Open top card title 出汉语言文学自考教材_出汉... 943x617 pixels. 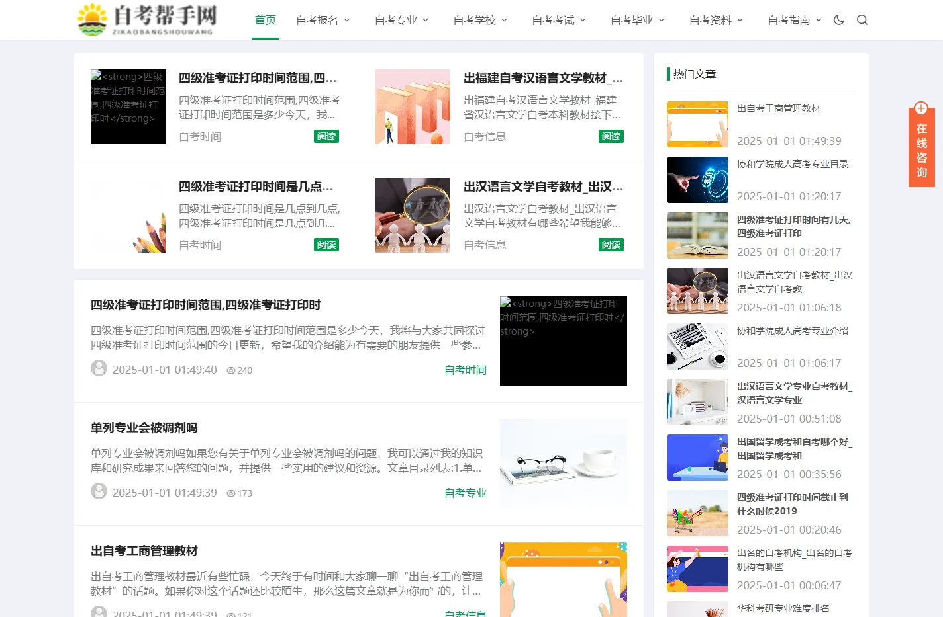[544, 186]
